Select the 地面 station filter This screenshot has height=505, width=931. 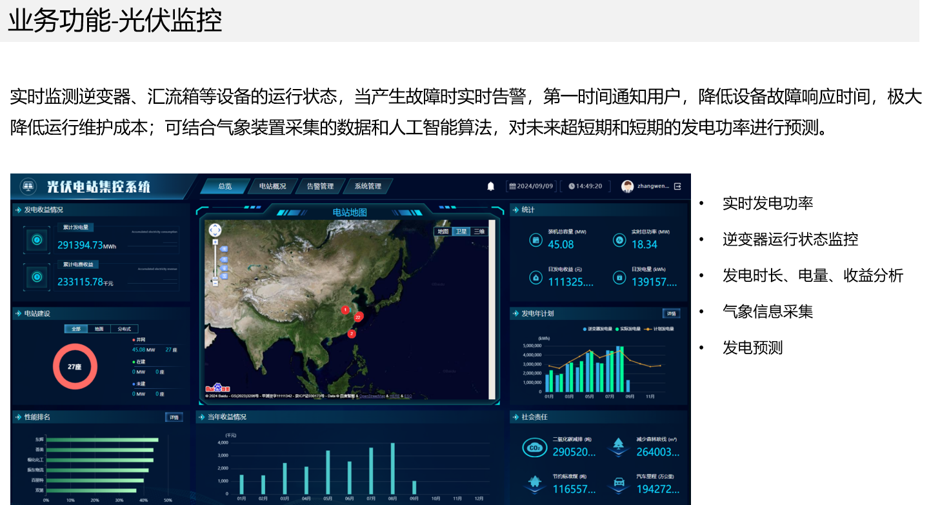click(x=99, y=329)
